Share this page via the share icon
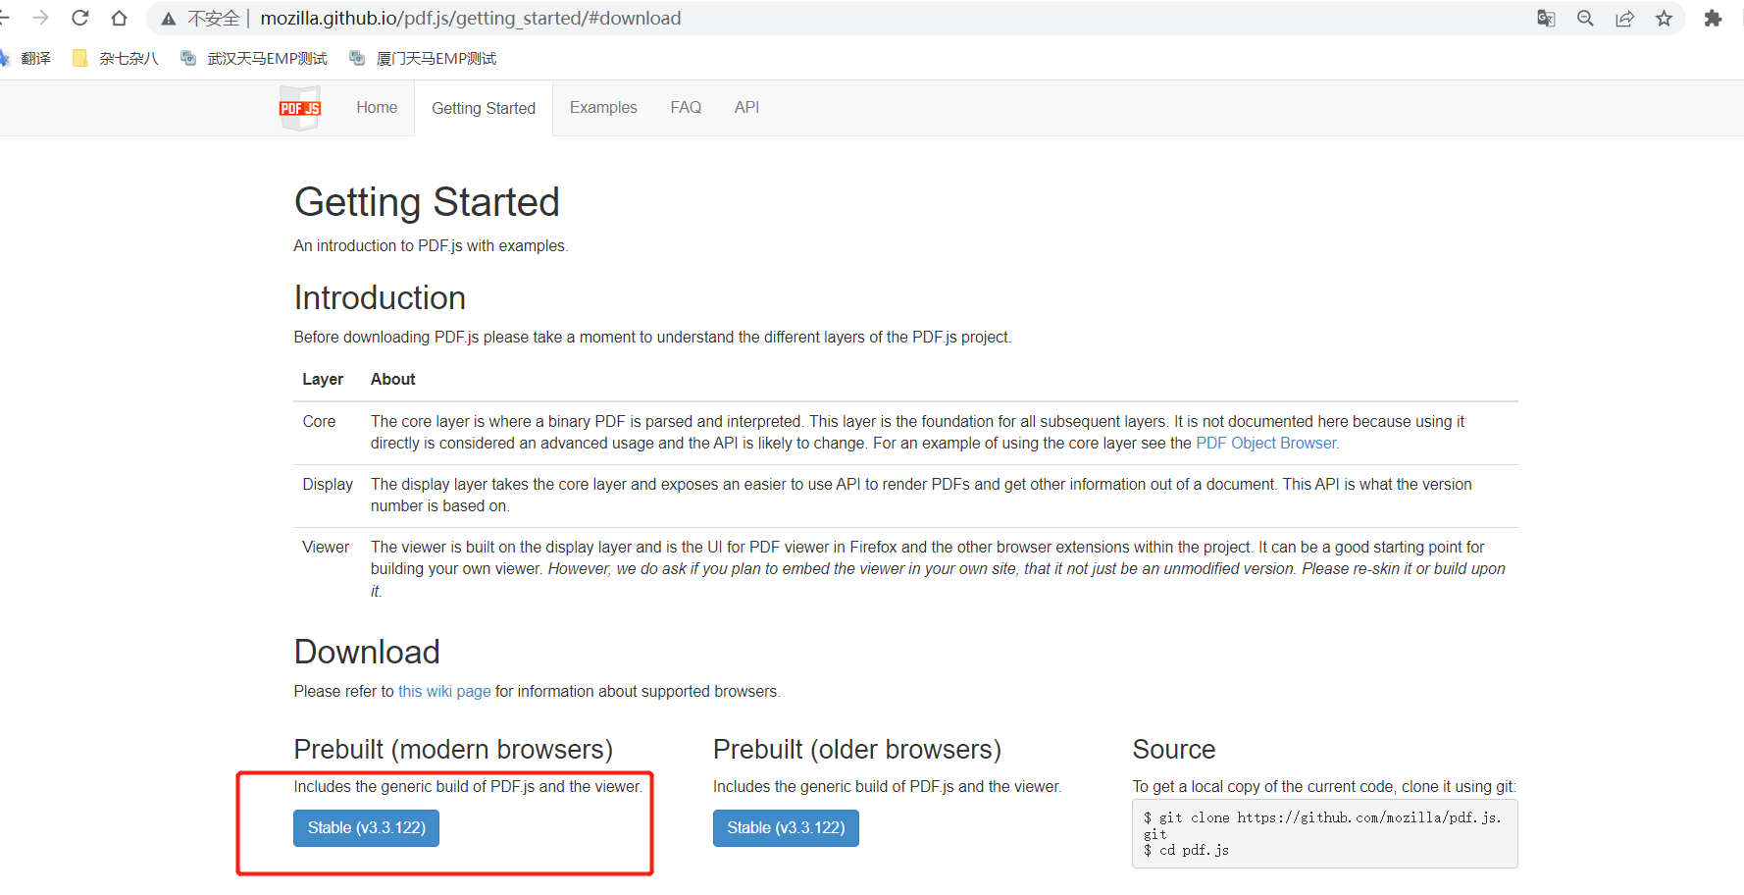The width and height of the screenshot is (1744, 895). [1625, 18]
